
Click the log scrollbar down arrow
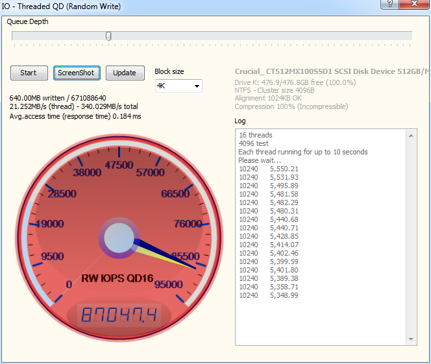click(x=412, y=340)
